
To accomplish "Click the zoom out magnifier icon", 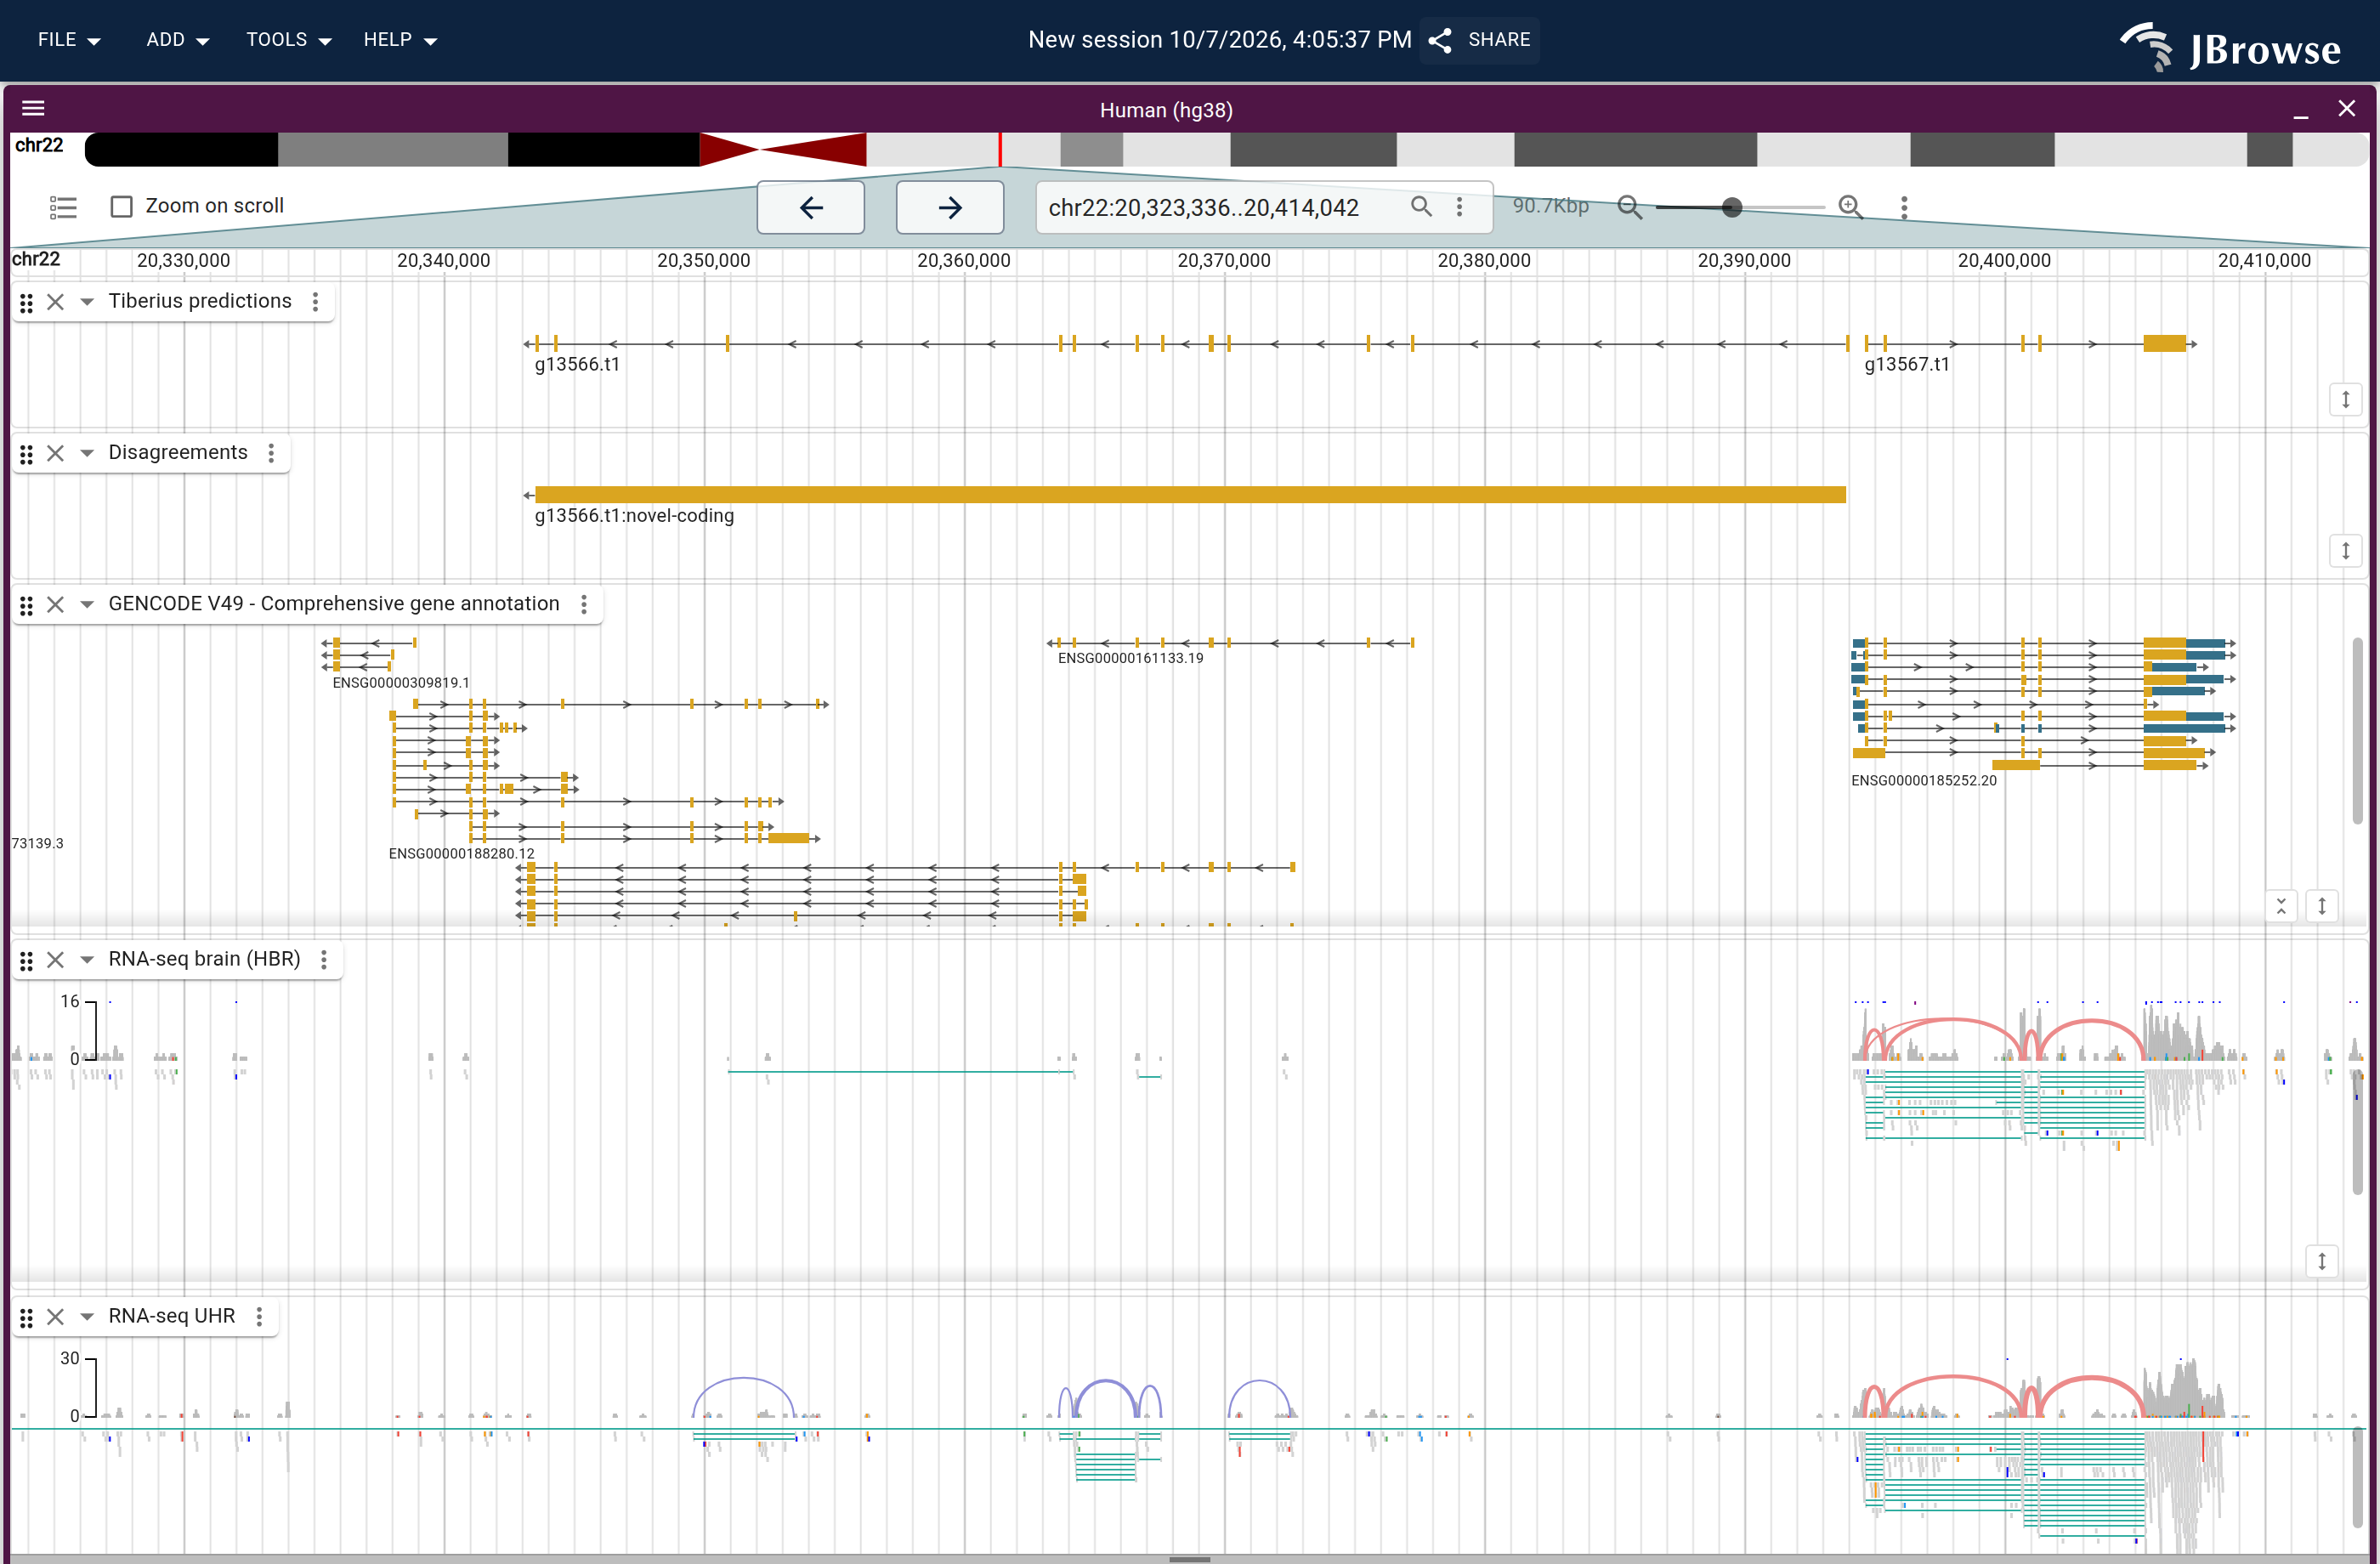I will click(x=1629, y=207).
